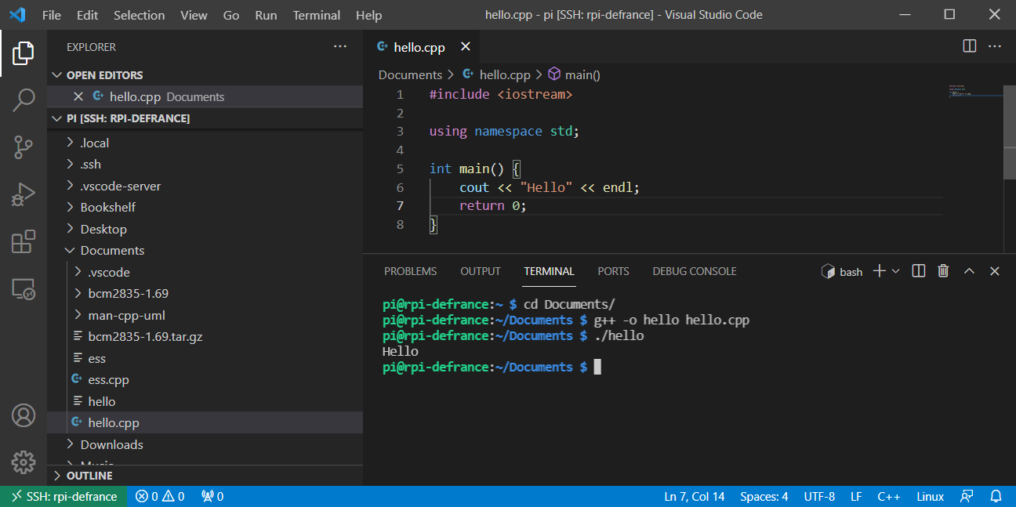
Task: Expand the .vscode-server folder
Action: coord(205,186)
